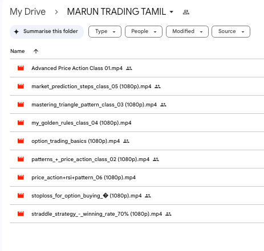264x251 pixels.
Task: Open the People filter dropdown
Action: [x=144, y=31]
